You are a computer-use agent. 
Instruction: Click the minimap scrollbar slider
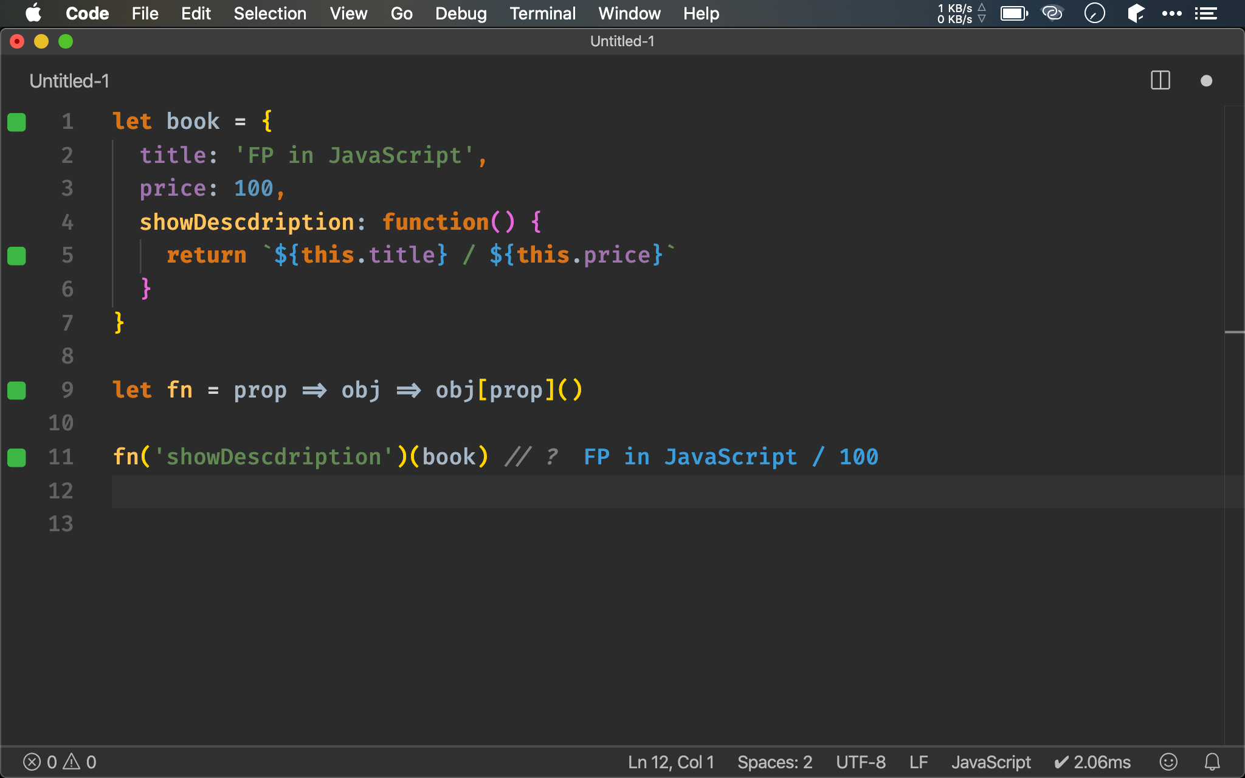[x=1234, y=332]
